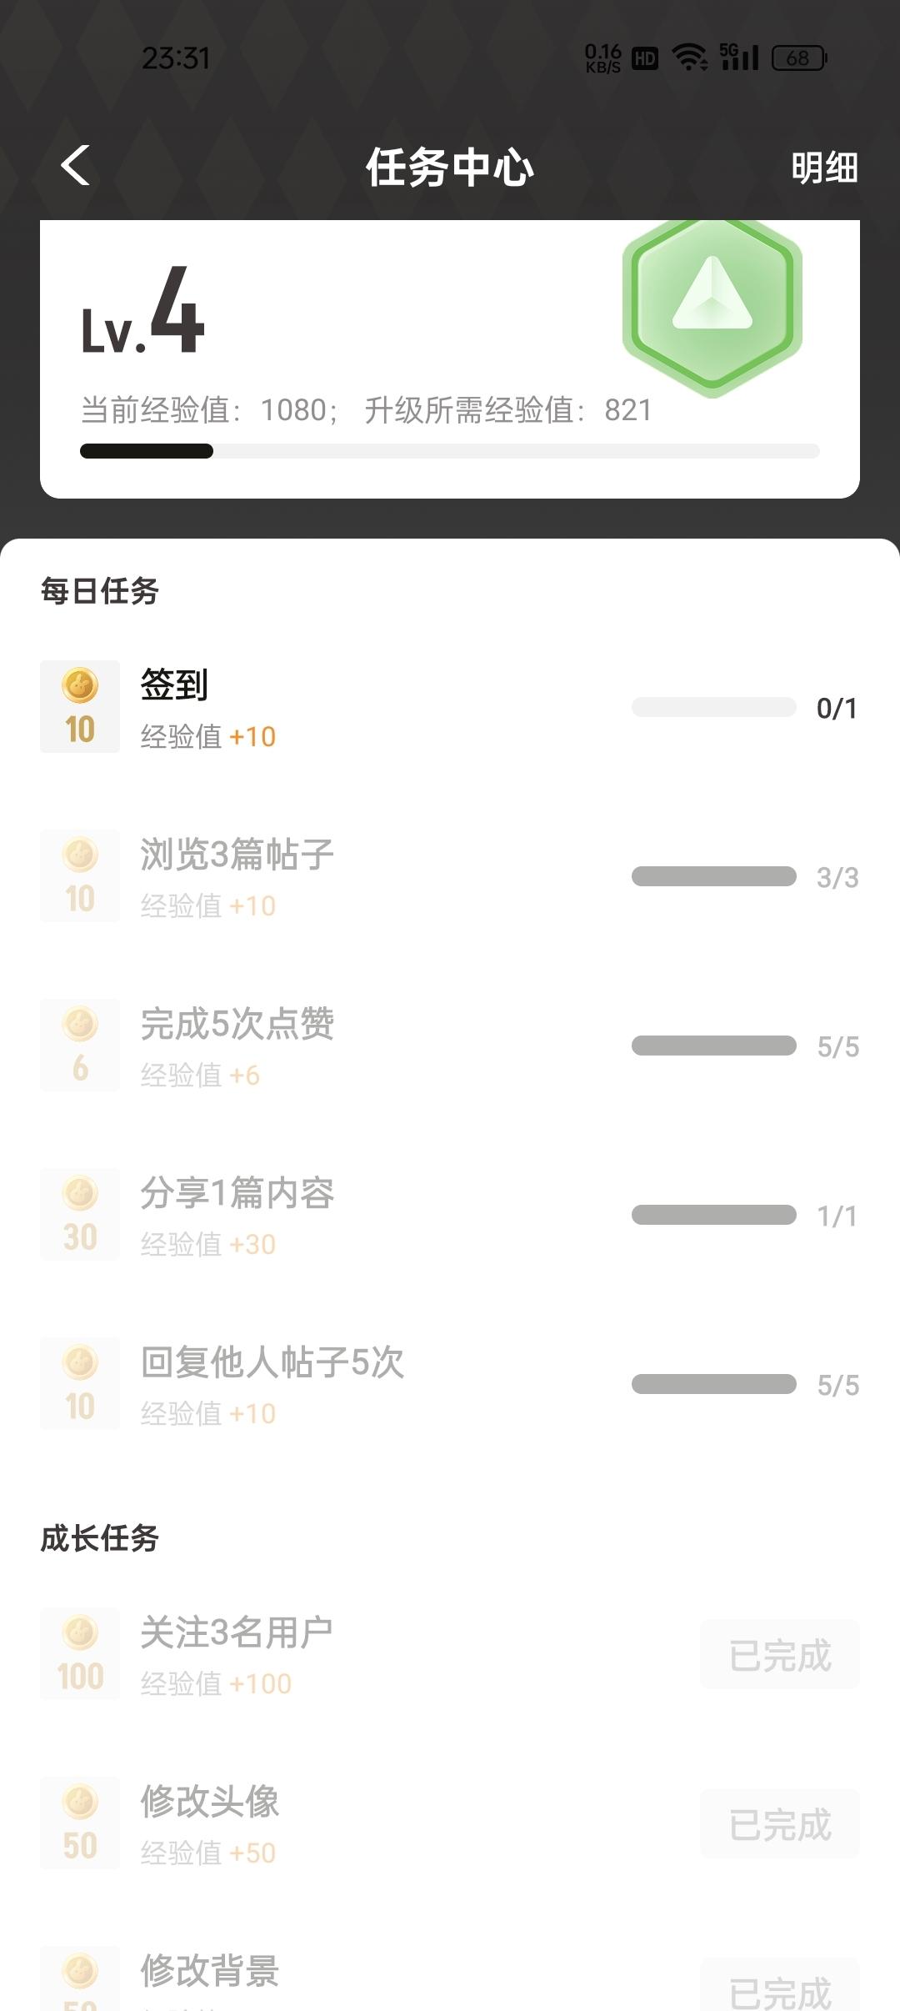Tap the back arrow icon
This screenshot has height=2011, width=900.
coord(76,165)
